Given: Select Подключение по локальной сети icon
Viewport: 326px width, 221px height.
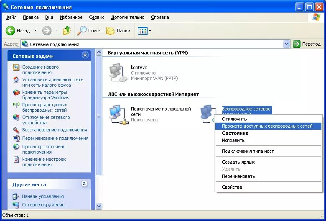Looking at the screenshot, I should click(119, 114).
